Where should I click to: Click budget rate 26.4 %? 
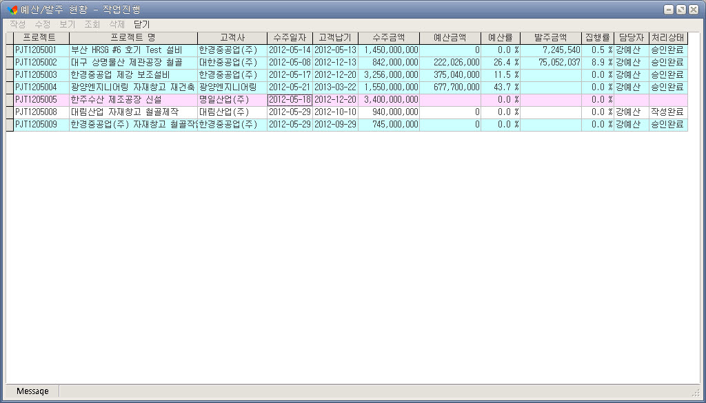coord(501,63)
